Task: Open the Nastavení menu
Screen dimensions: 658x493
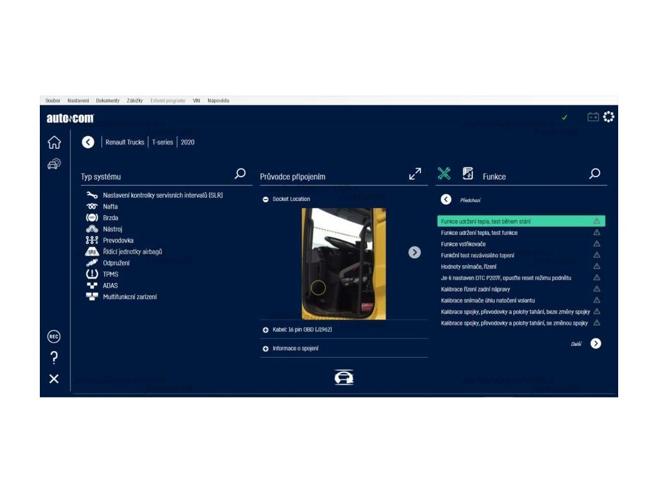Action: pos(78,101)
